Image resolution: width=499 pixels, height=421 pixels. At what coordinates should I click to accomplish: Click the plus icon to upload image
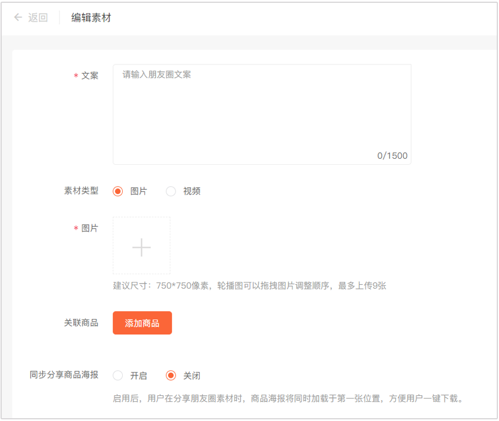pyautogui.click(x=141, y=247)
